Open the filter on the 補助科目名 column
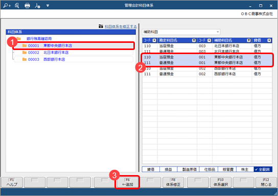 pos(249,40)
